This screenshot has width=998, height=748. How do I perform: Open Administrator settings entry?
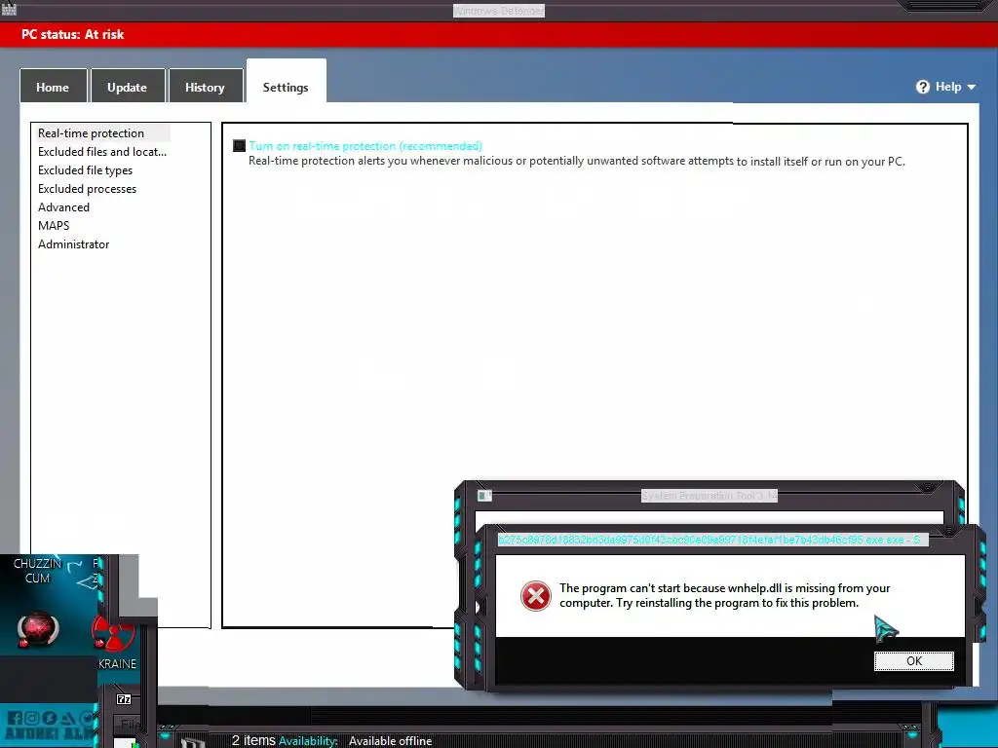[73, 243]
